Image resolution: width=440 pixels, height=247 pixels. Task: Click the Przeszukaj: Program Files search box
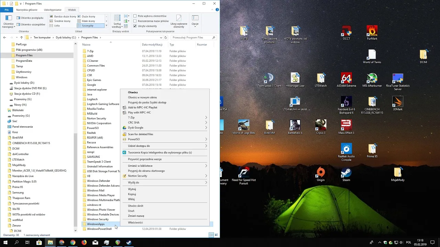(x=191, y=37)
